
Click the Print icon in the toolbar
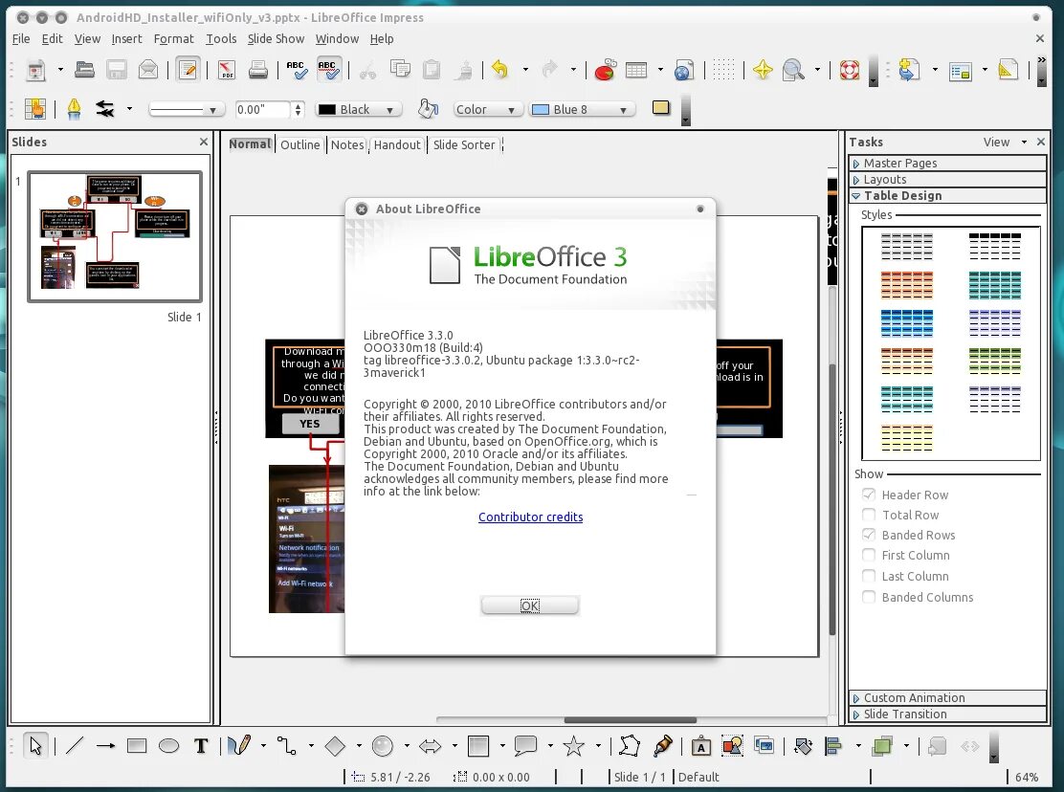257,70
